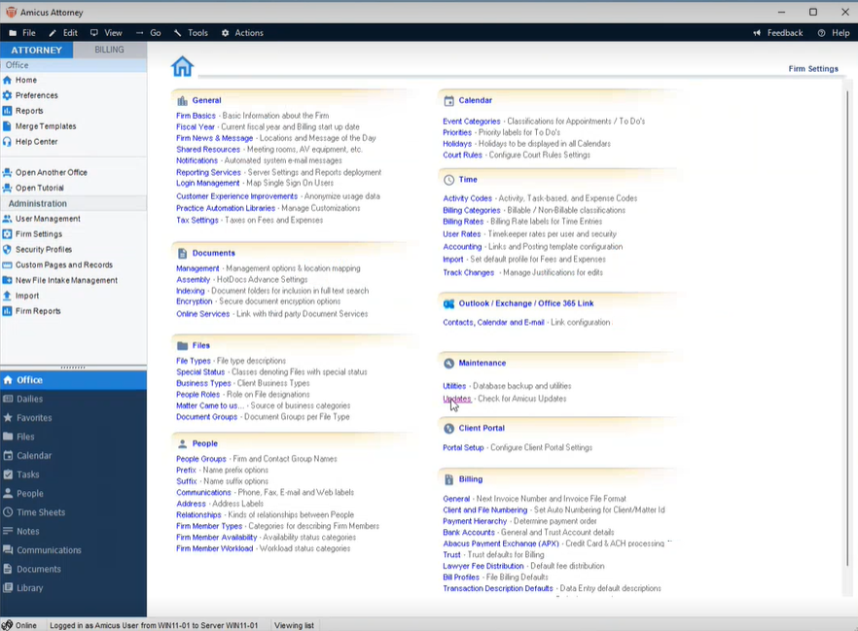Click the Home house icon above the settings

(x=182, y=66)
